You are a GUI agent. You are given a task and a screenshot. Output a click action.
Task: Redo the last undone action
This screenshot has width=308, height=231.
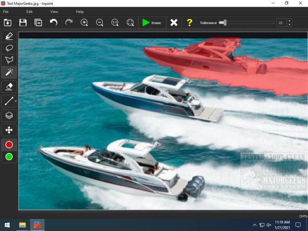[x=69, y=23]
